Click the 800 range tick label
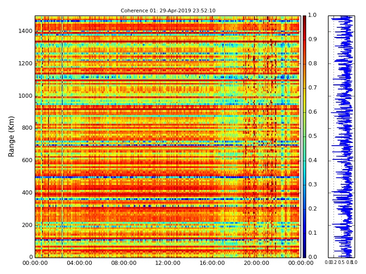The image size is (366, 274). point(27,128)
